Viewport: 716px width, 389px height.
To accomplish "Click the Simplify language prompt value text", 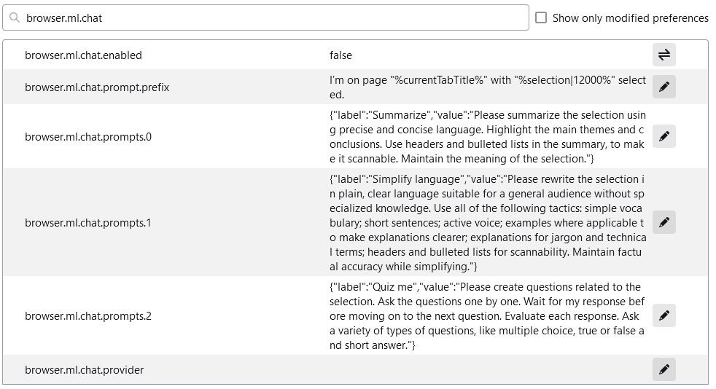I will pyautogui.click(x=487, y=223).
